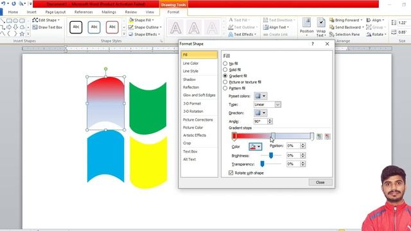Open Position gallery
The height and width of the screenshot is (231, 411).
306,27
